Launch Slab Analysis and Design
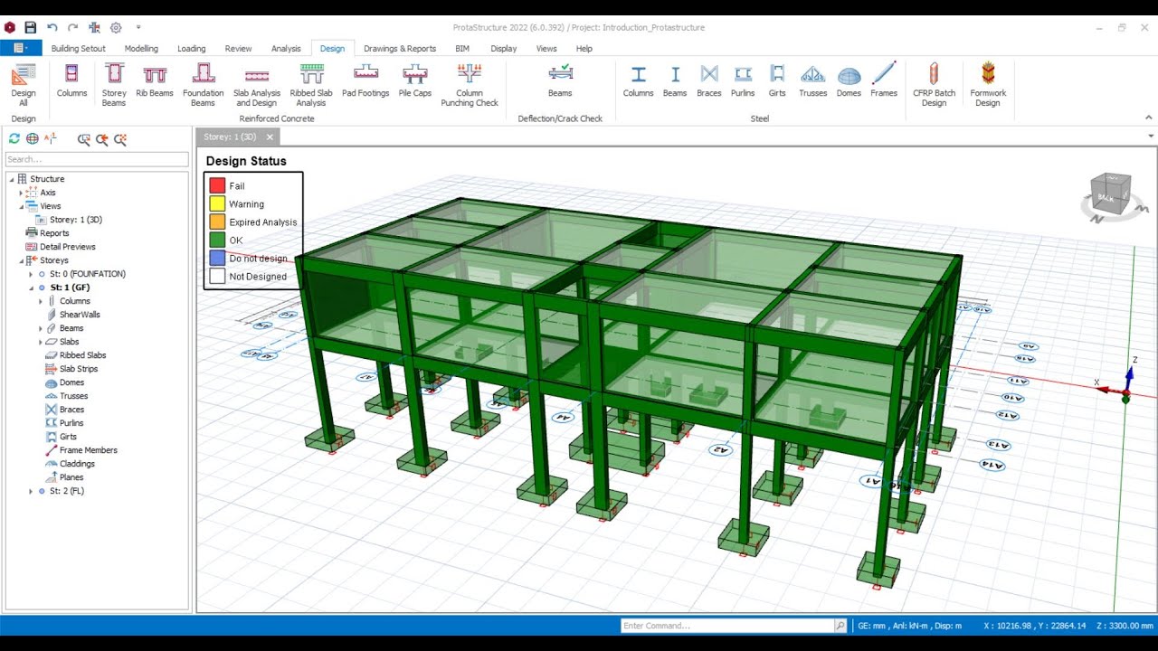The image size is (1158, 651). 257,85
